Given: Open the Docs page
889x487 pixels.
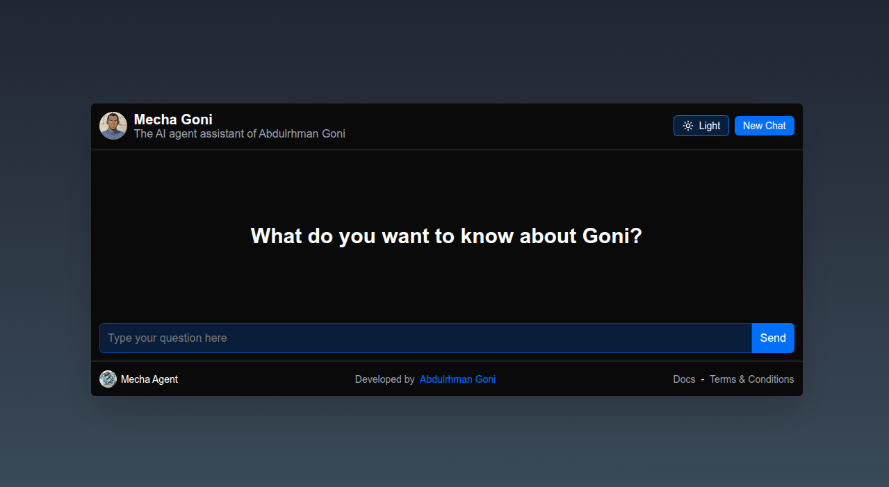Looking at the screenshot, I should coord(684,379).
